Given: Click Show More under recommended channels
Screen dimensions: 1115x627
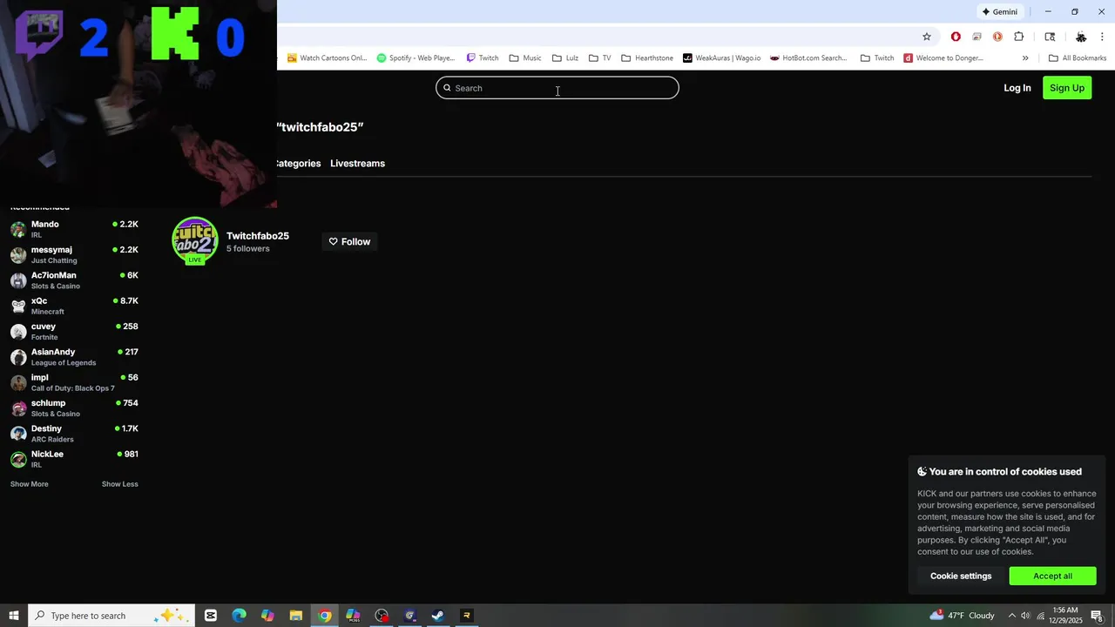Looking at the screenshot, I should point(30,484).
